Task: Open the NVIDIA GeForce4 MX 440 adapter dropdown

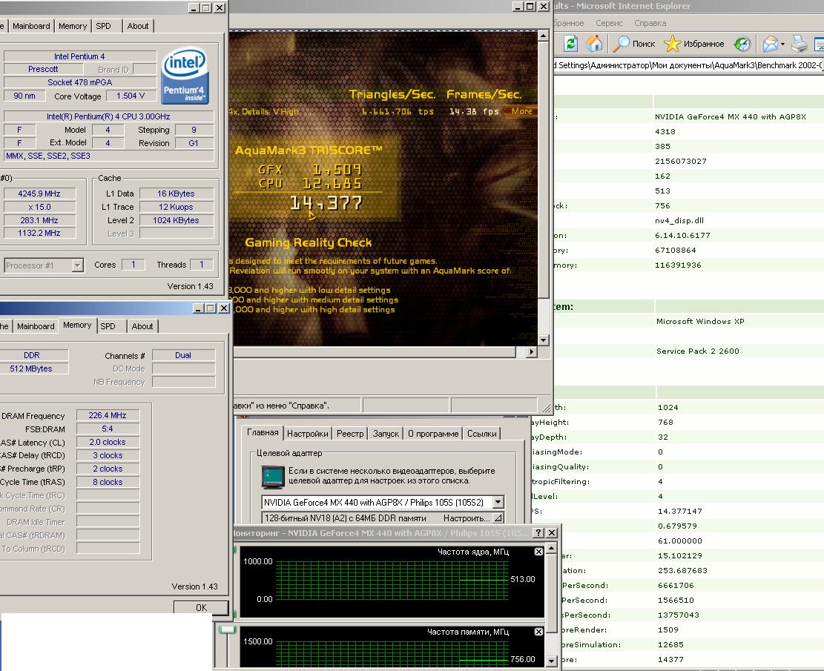Action: [498, 503]
